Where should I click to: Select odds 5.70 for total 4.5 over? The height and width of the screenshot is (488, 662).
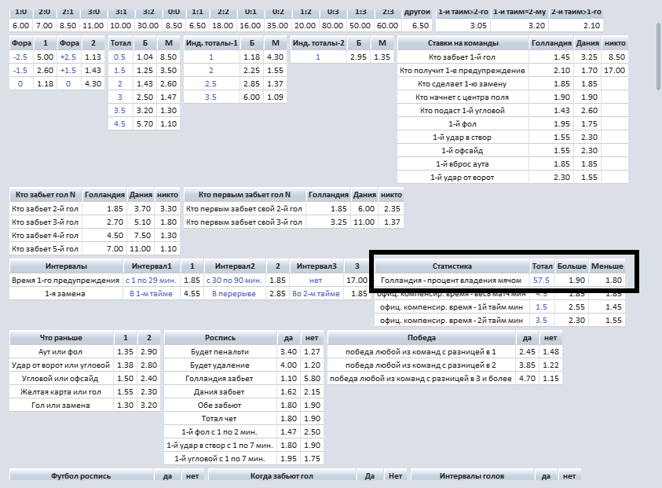[144, 124]
